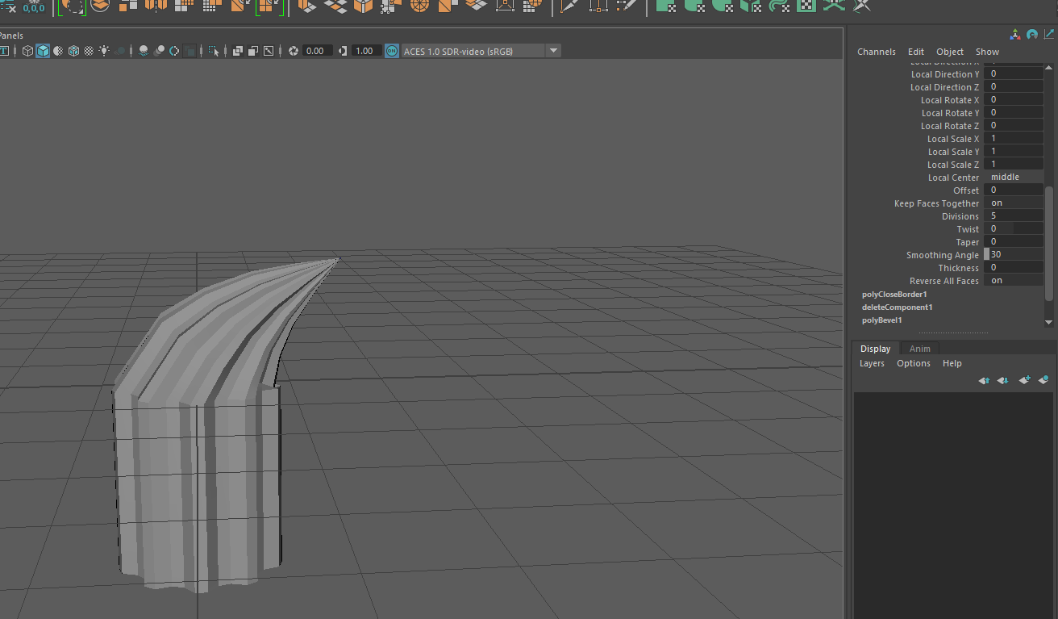Toggle textured checker display icon
1058x619 pixels.
tap(89, 51)
